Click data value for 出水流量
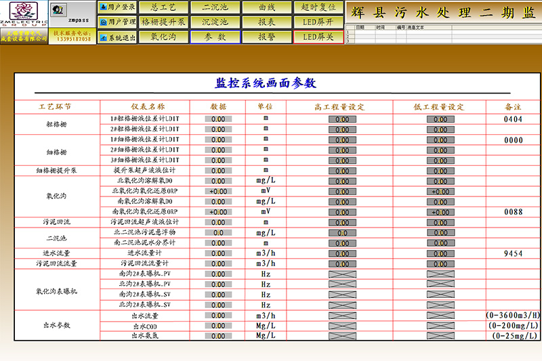Viewport: 542px width, 361px height. pyautogui.click(x=218, y=316)
